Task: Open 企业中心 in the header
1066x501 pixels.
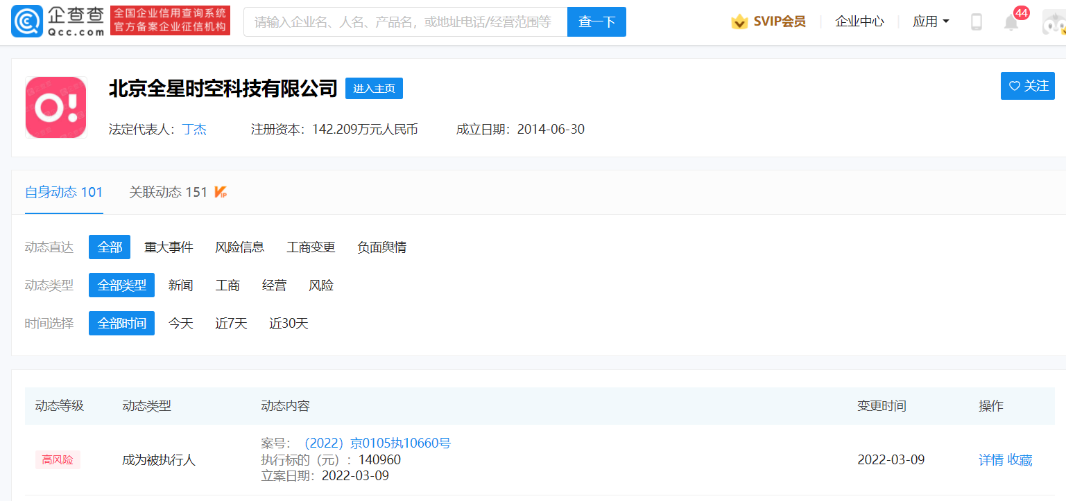Action: coord(859,21)
